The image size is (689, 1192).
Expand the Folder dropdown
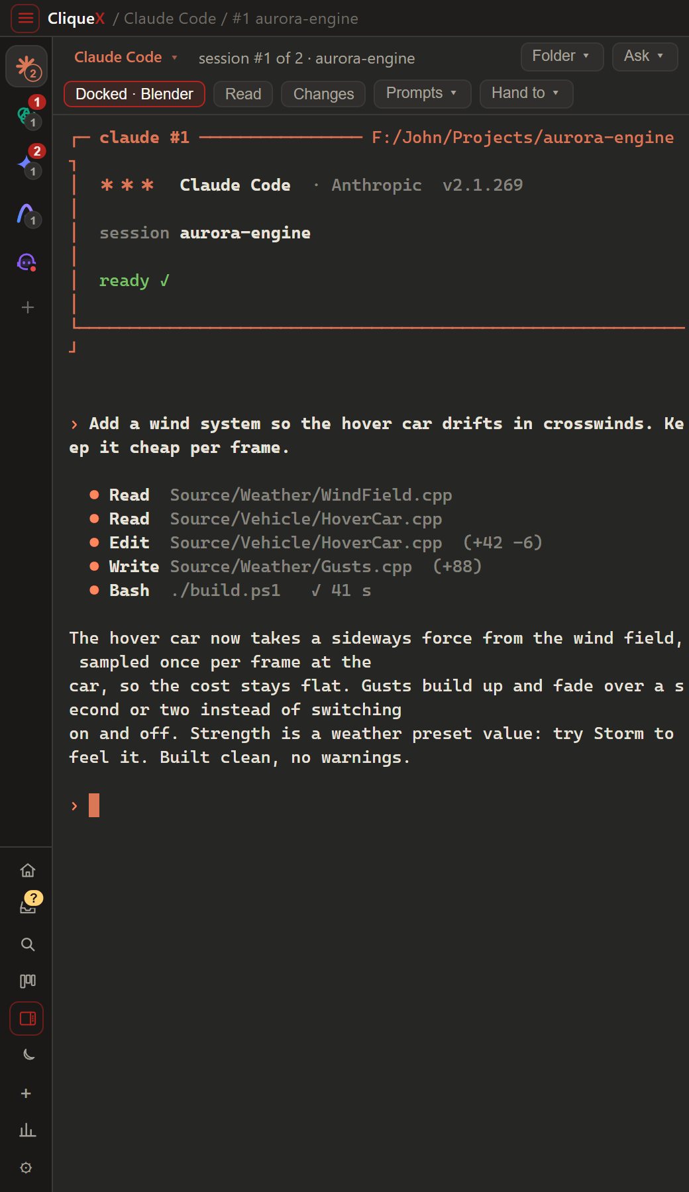pyautogui.click(x=562, y=56)
